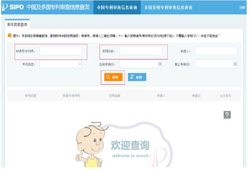The image size is (250, 170).
Task: Click the 发明名称 column header
Action: 115,96
